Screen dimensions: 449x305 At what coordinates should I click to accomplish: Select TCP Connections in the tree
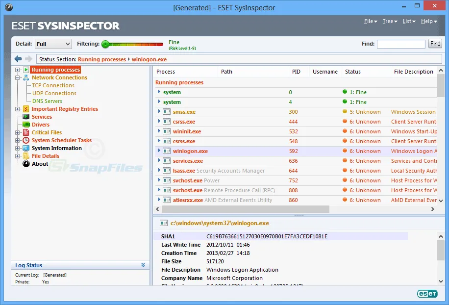pos(53,85)
